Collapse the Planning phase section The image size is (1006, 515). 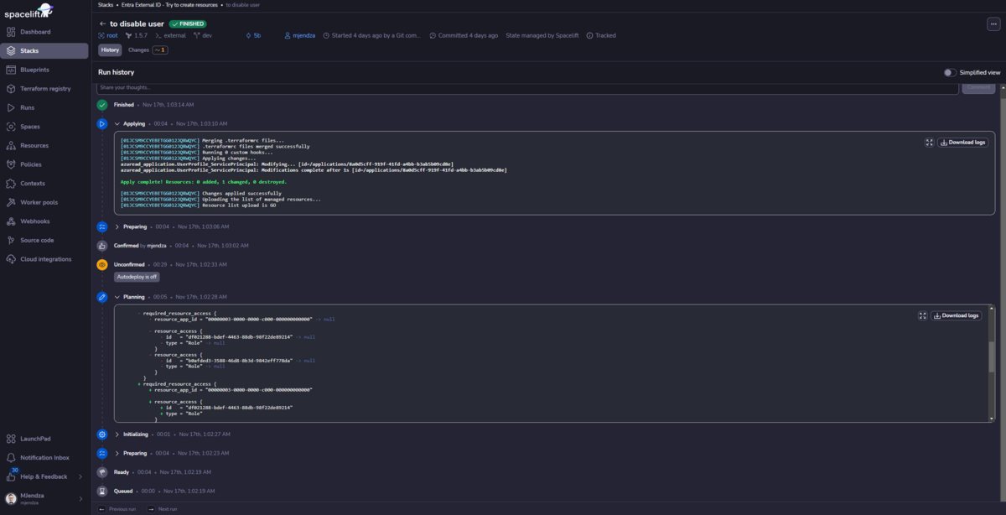[117, 297]
